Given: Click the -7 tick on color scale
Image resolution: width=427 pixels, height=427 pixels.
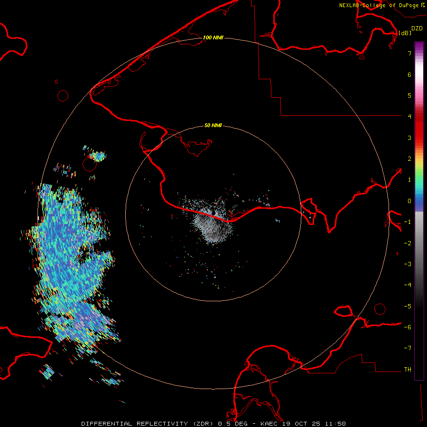Looking at the screenshot, I should [408, 348].
